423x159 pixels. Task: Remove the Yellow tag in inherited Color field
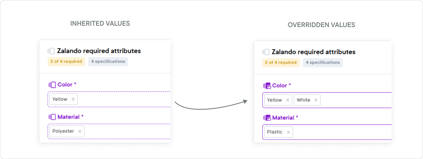(x=73, y=99)
